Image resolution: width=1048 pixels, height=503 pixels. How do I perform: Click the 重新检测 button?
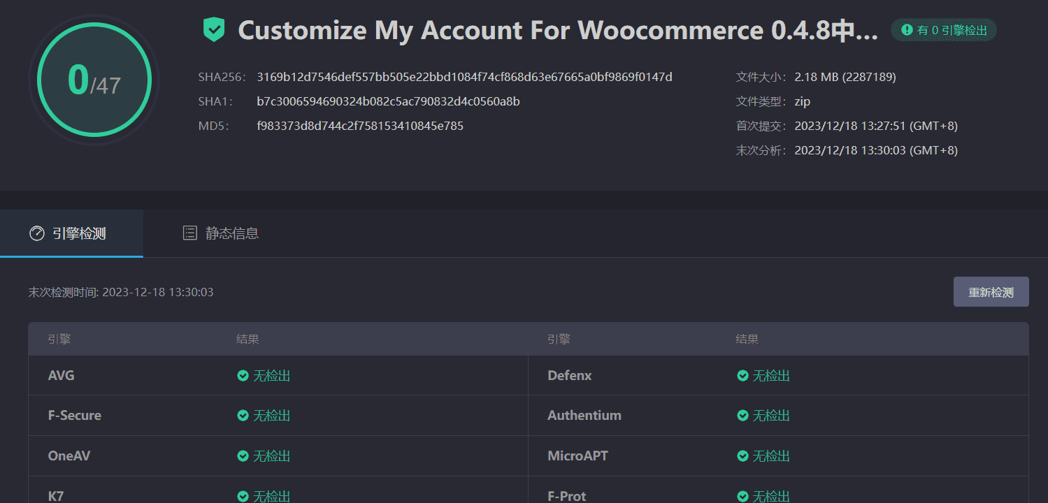click(x=991, y=292)
